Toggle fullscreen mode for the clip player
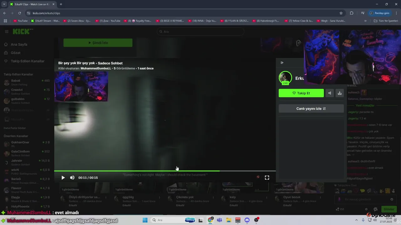Image resolution: width=401 pixels, height=225 pixels. click(x=267, y=177)
